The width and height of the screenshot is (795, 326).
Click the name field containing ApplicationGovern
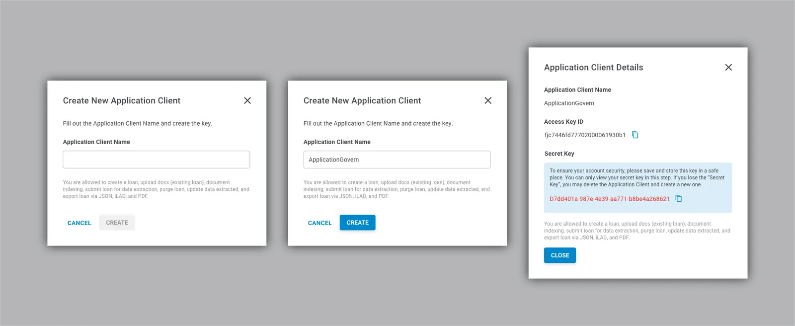click(x=397, y=160)
